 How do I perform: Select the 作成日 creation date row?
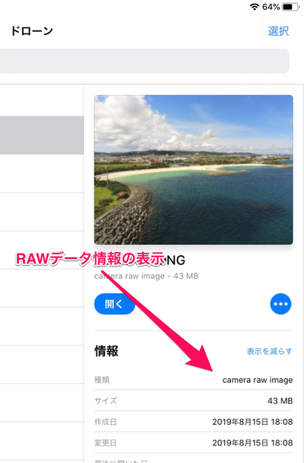click(x=194, y=422)
